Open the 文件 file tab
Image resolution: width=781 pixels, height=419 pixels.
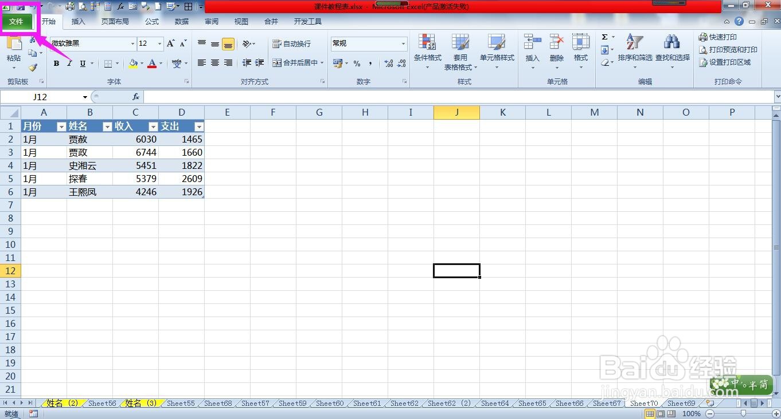pyautogui.click(x=17, y=22)
